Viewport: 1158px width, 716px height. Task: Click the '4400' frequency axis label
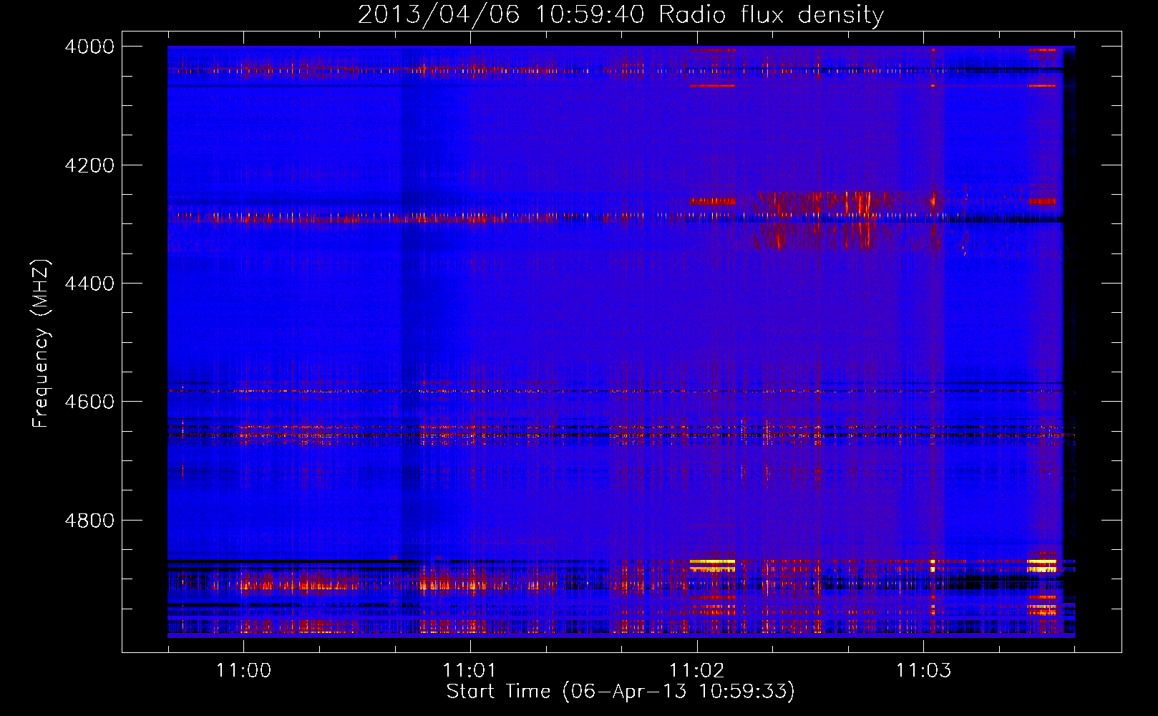(89, 284)
